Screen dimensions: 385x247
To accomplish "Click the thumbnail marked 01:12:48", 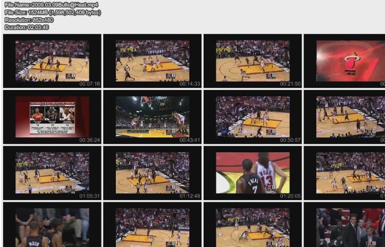I will (x=152, y=172).
